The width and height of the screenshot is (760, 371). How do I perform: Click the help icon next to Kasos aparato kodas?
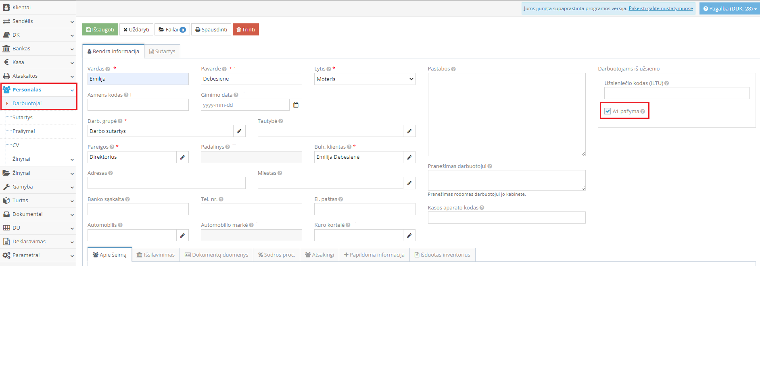click(x=482, y=208)
